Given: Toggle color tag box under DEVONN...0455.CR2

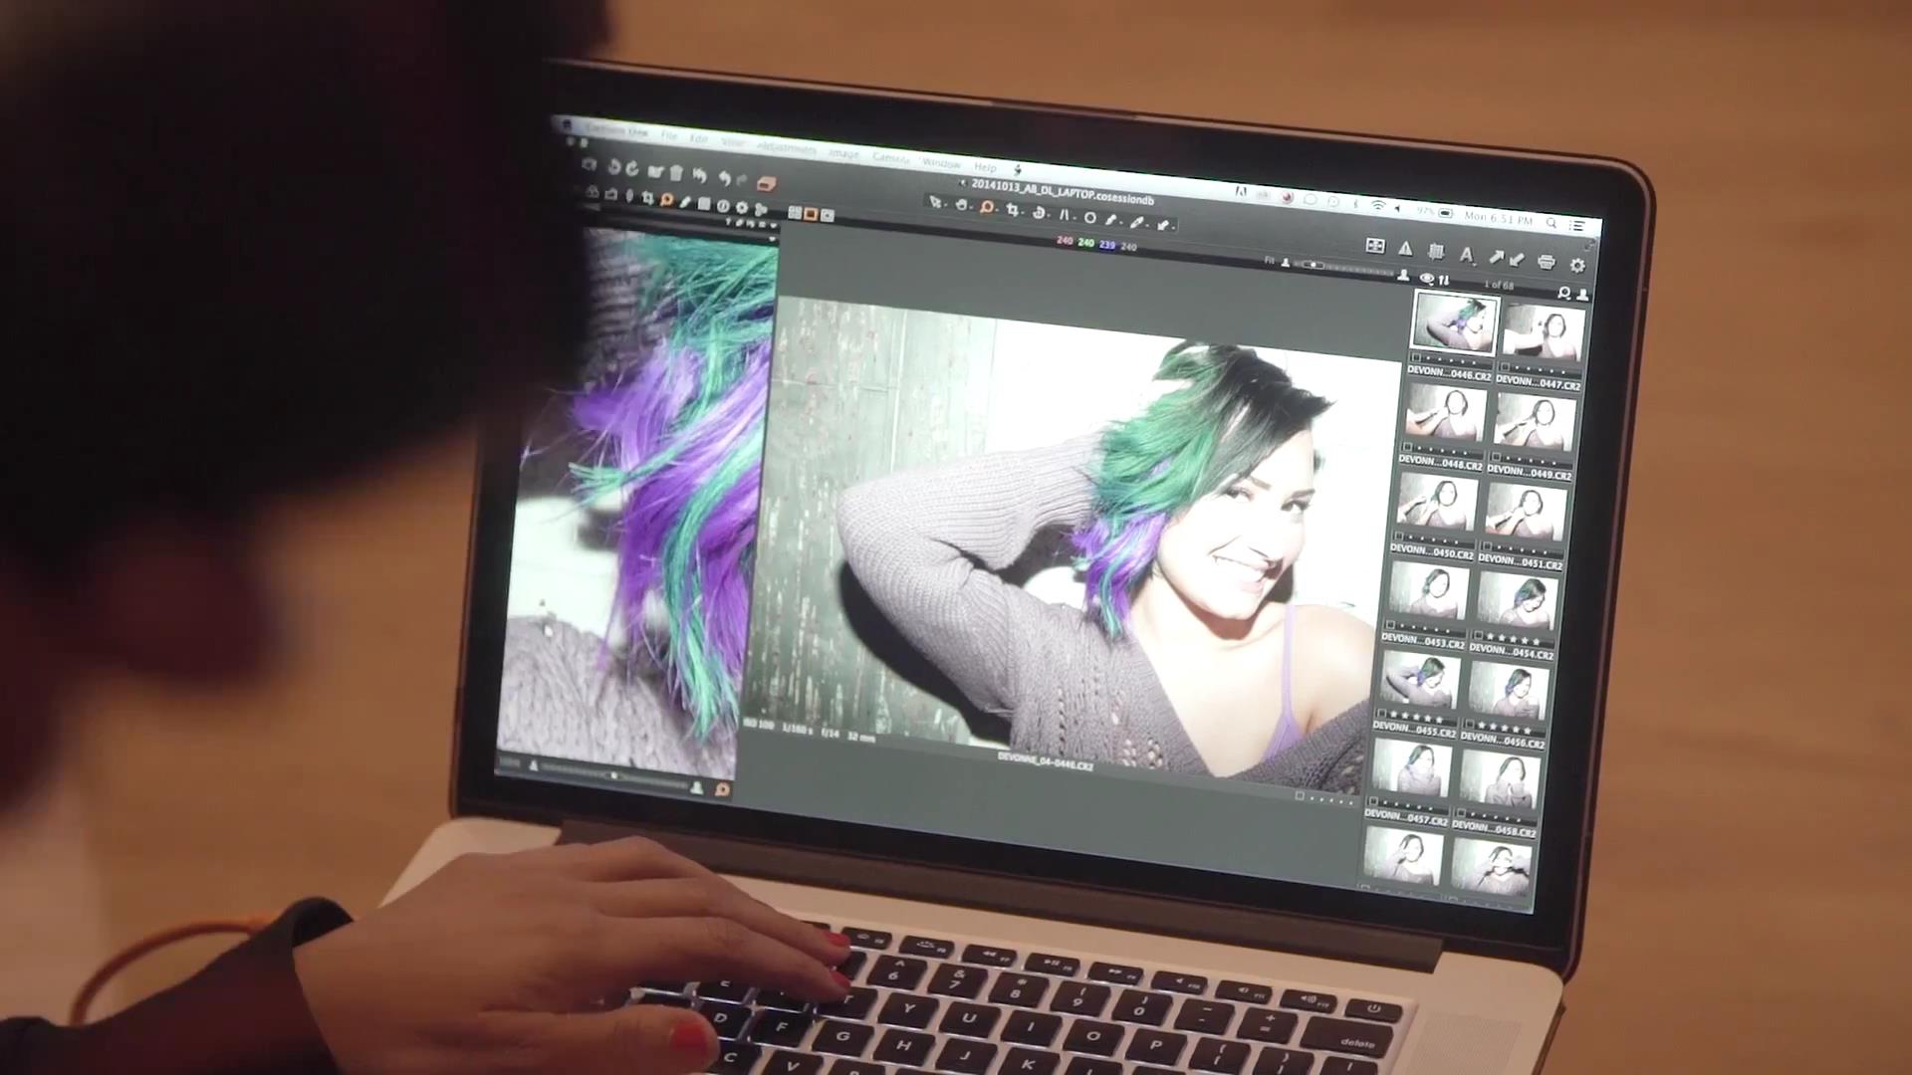Looking at the screenshot, I should [1381, 714].
